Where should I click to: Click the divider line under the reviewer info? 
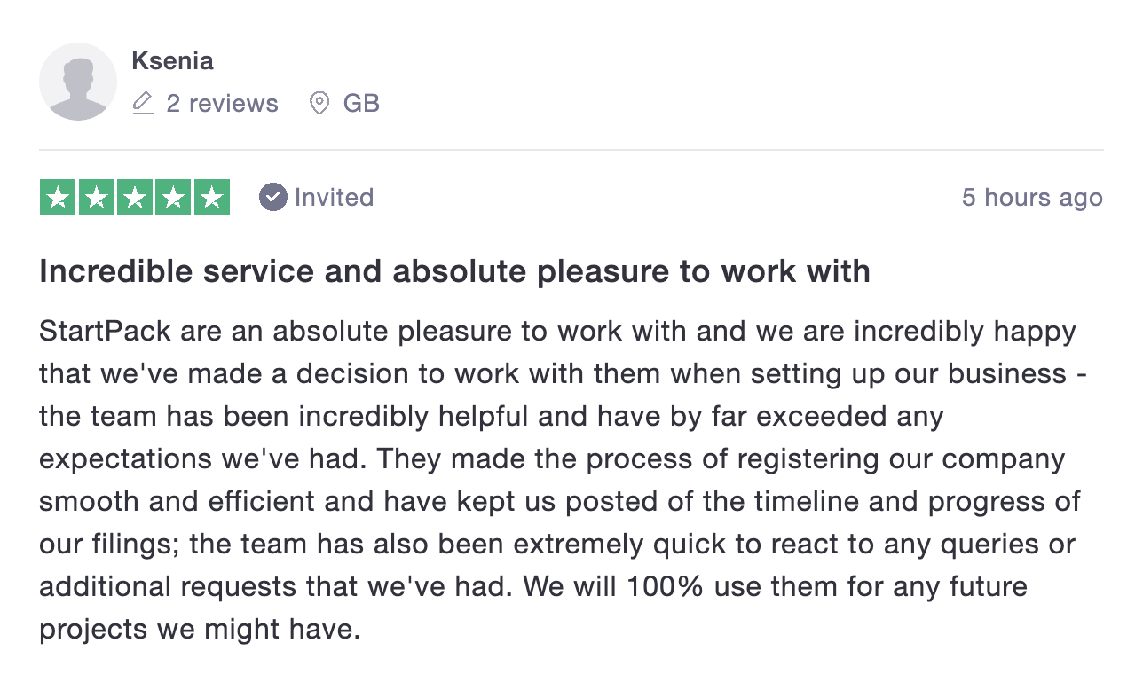571,150
